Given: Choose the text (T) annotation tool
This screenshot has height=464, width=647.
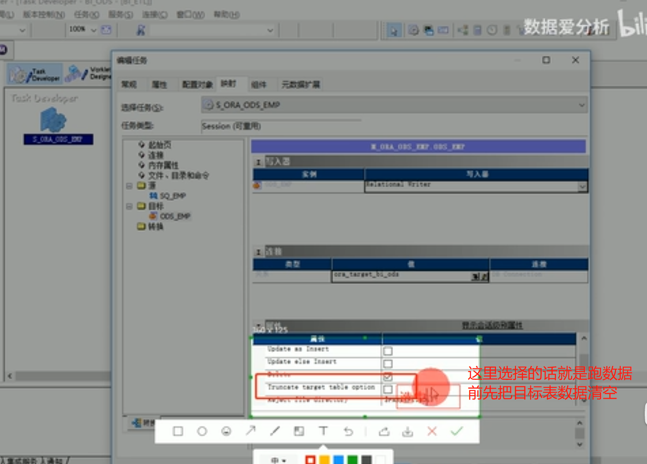Looking at the screenshot, I should (x=324, y=431).
